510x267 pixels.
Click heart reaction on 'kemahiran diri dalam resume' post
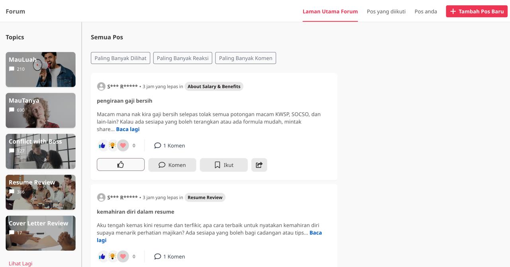pyautogui.click(x=123, y=256)
